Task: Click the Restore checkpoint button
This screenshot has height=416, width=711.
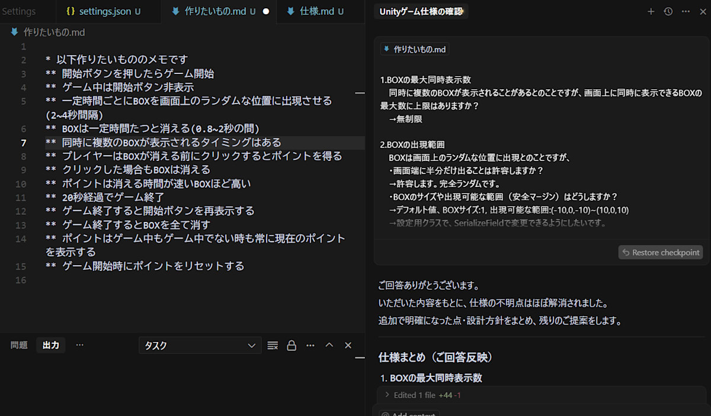Action: 661,252
